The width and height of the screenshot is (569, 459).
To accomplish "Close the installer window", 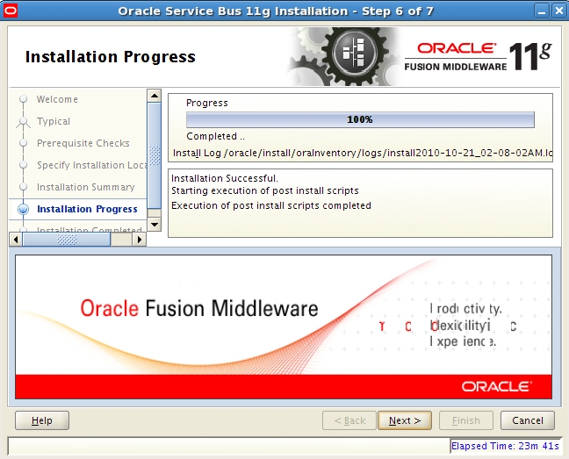I will pos(559,11).
